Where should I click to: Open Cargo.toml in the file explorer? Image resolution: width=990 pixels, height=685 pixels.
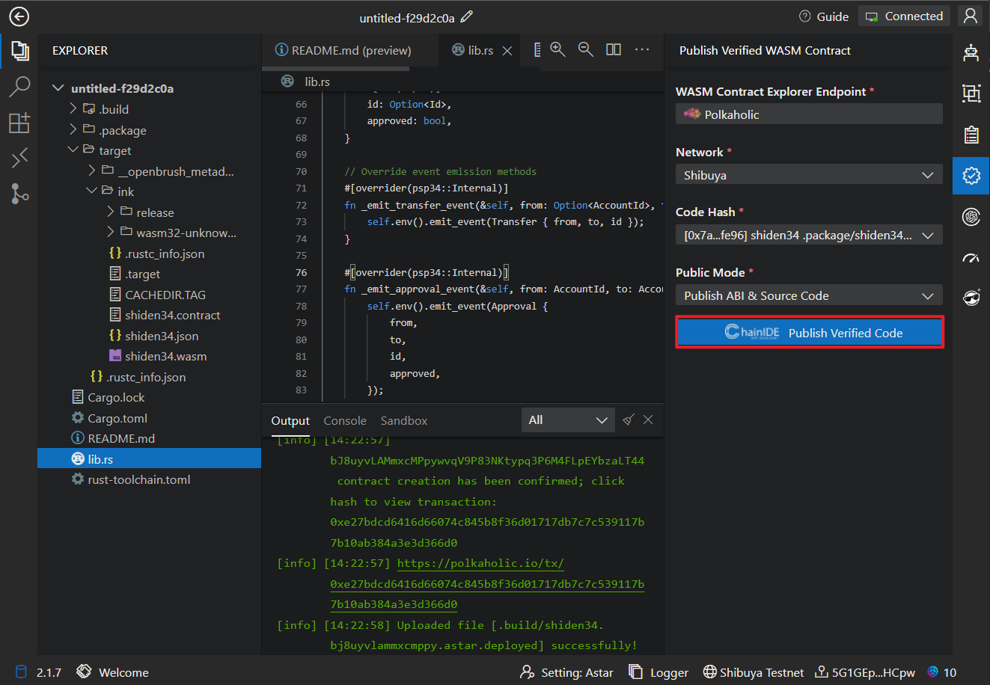coord(117,418)
